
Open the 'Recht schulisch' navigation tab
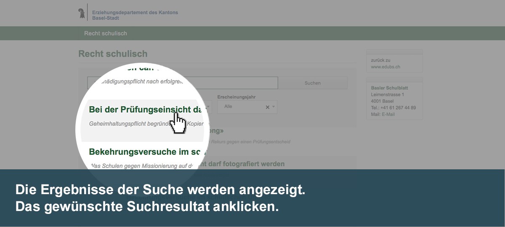pos(105,33)
